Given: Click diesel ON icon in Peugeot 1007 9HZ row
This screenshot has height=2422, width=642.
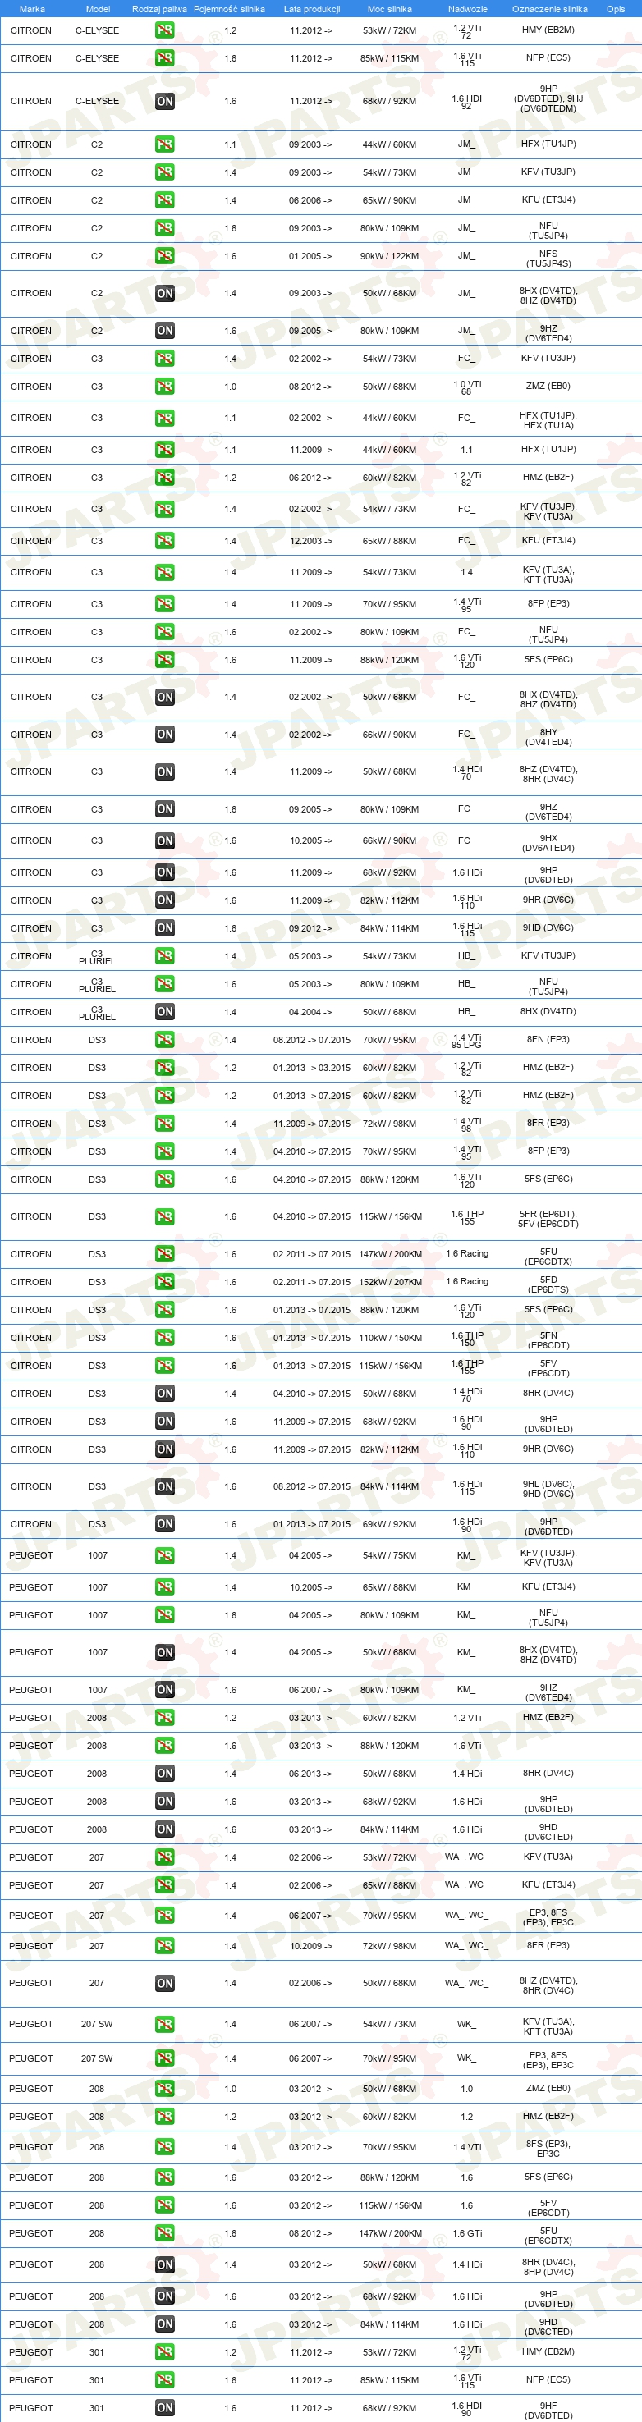Looking at the screenshot, I should pyautogui.click(x=164, y=1691).
